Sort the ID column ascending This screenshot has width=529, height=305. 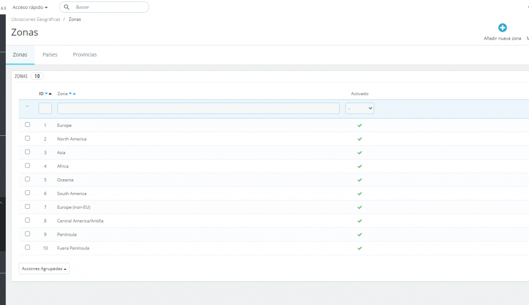[x=50, y=94]
